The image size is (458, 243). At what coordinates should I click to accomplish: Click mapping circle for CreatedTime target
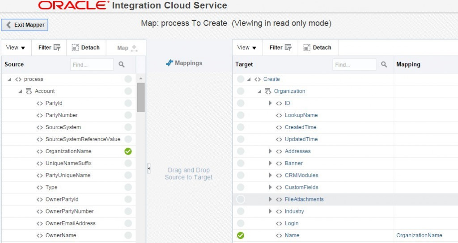[x=240, y=127]
